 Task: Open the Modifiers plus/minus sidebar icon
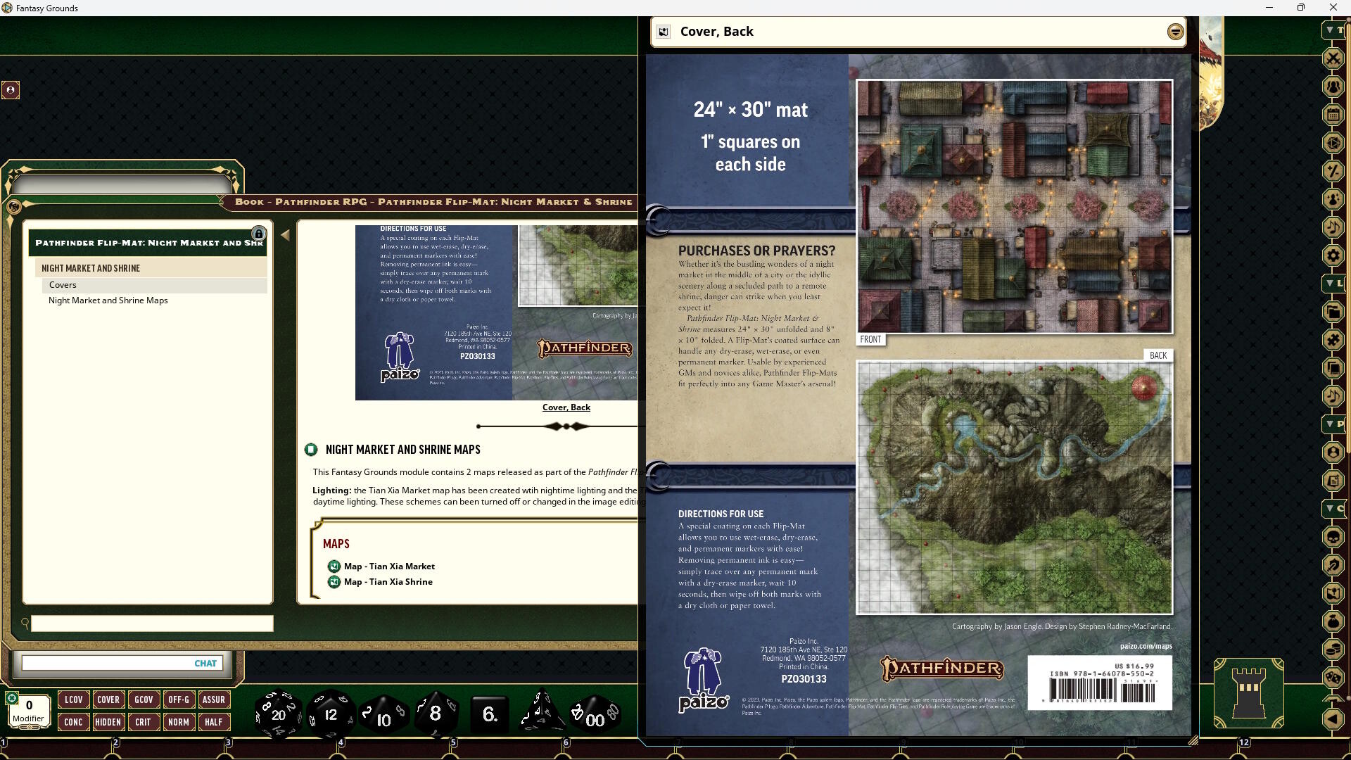coord(1333,171)
